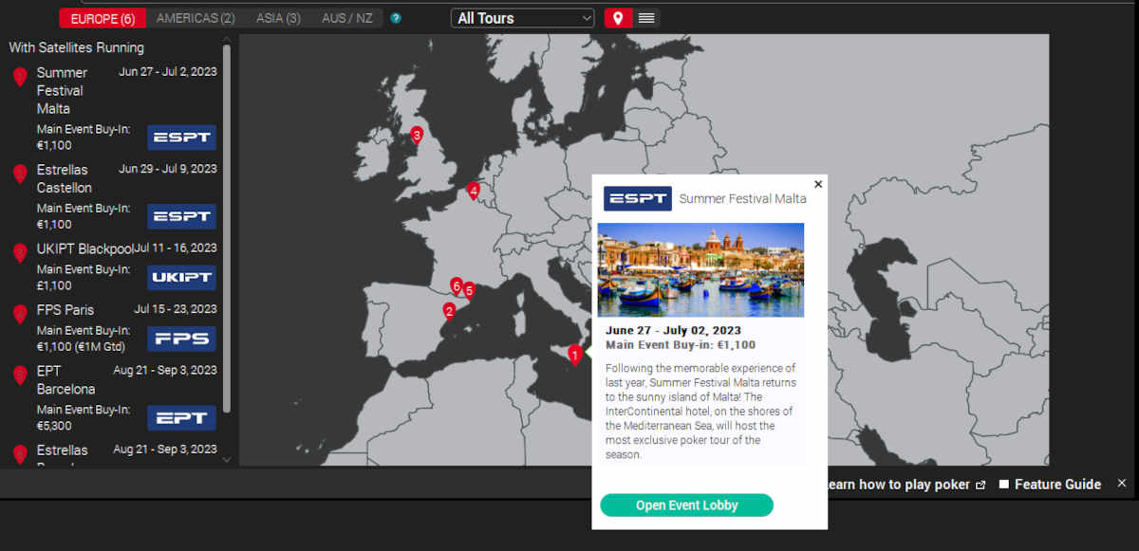The image size is (1139, 551).
Task: Click the help question mark icon
Action: click(396, 18)
